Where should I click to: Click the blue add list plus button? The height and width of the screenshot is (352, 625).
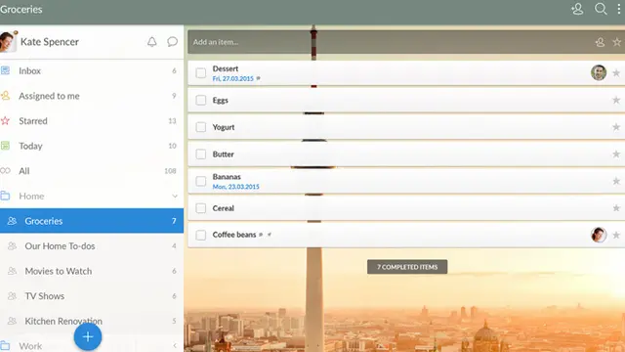click(88, 336)
